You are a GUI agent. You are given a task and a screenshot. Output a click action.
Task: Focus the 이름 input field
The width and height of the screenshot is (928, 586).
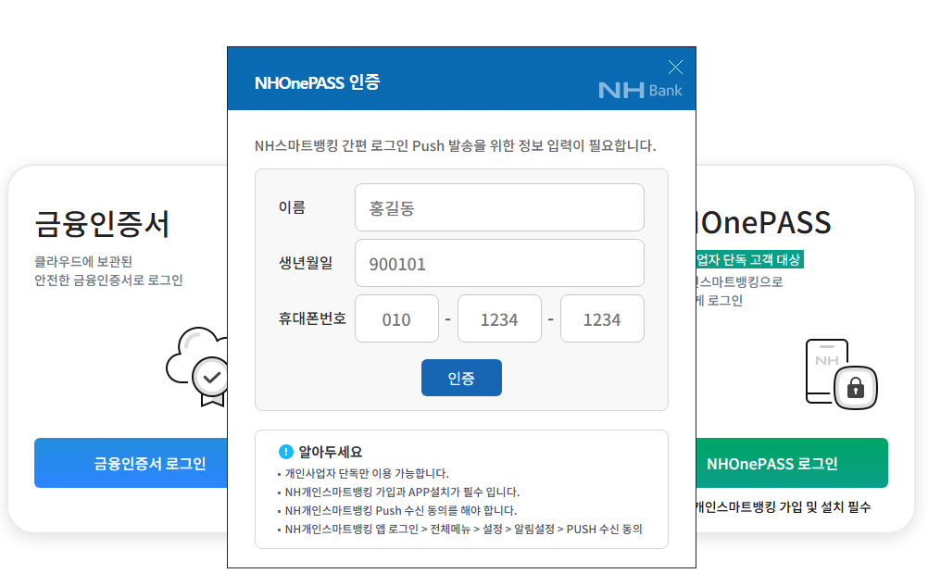[499, 207]
